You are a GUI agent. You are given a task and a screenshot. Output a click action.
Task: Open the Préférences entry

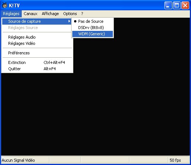pos(37,53)
